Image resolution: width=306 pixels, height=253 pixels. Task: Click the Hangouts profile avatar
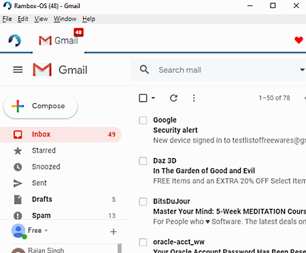click(x=18, y=231)
